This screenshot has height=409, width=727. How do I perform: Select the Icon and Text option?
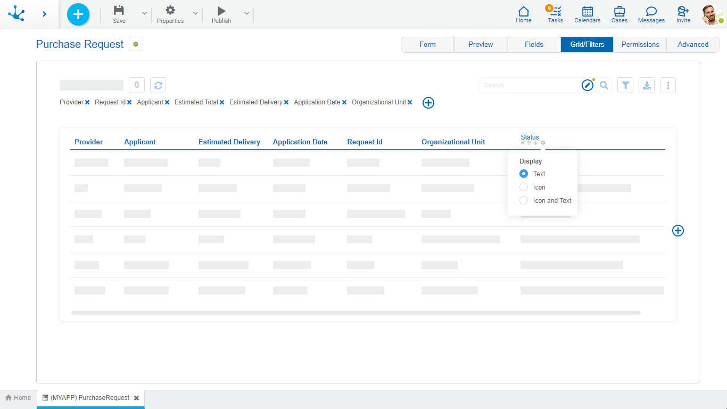(524, 201)
